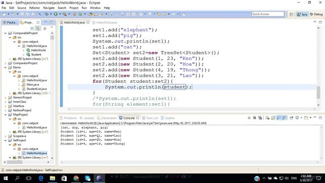This screenshot has width=325, height=183.
Task: Collapse the MapProject node
Action: pos(6,114)
